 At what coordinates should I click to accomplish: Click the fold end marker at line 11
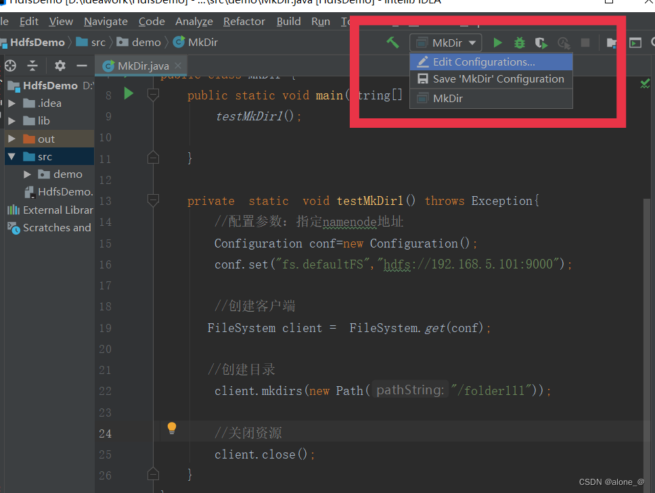click(x=153, y=158)
